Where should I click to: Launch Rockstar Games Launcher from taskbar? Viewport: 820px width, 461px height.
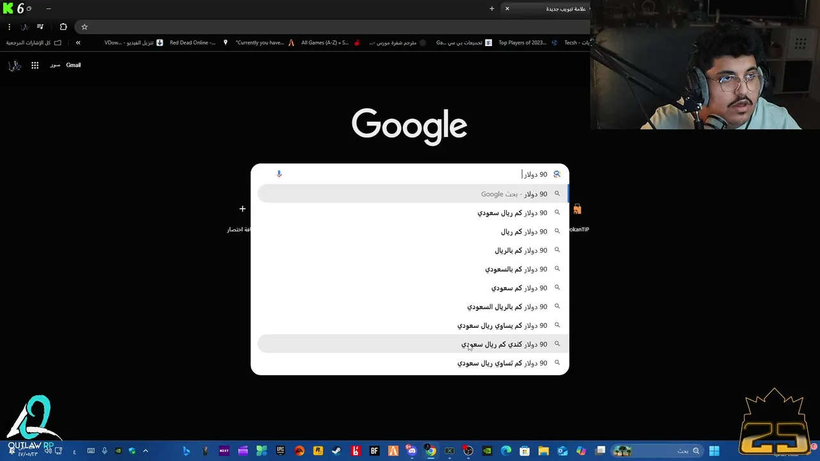click(x=318, y=451)
